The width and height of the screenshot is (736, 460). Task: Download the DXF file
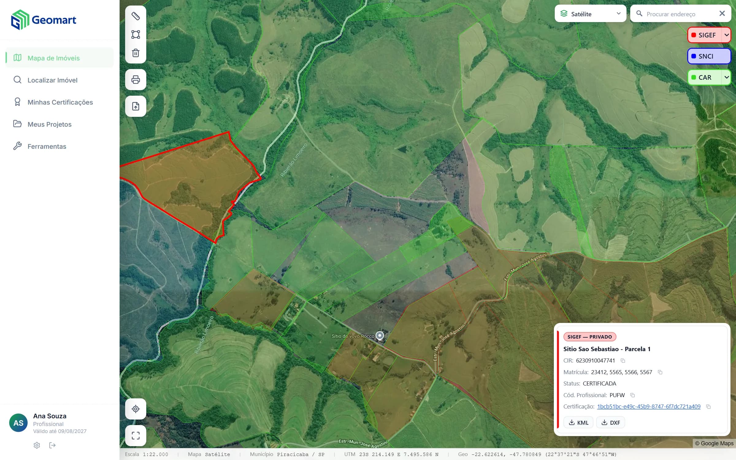coord(611,423)
